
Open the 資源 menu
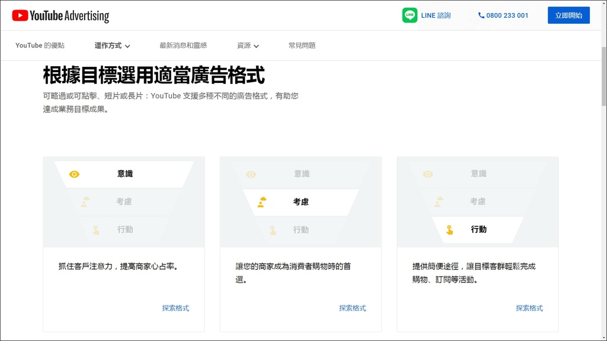pyautogui.click(x=244, y=46)
